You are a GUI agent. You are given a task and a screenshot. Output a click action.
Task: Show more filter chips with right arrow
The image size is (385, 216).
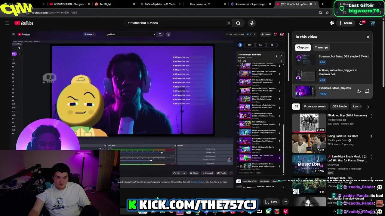pyautogui.click(x=368, y=107)
